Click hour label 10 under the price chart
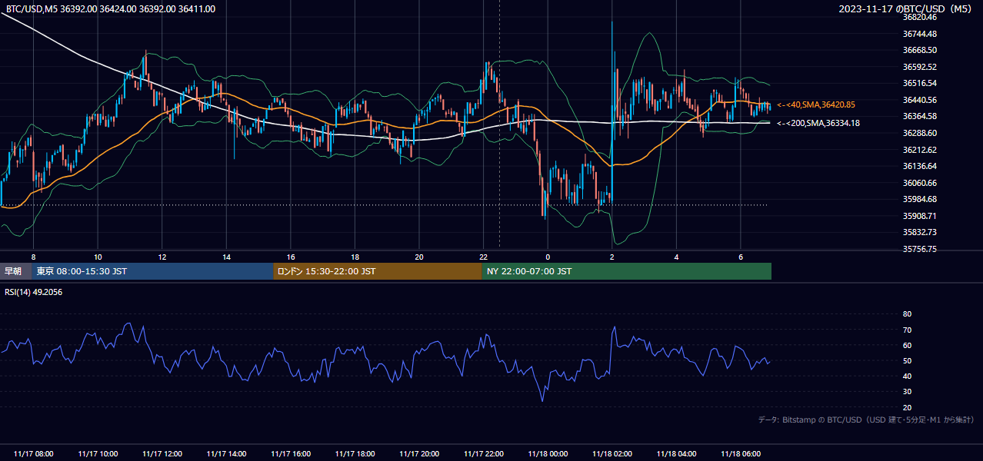 point(98,257)
